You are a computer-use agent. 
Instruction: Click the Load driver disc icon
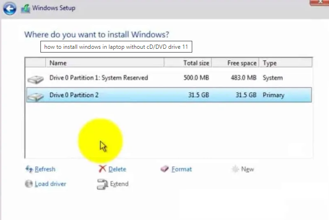29,184
